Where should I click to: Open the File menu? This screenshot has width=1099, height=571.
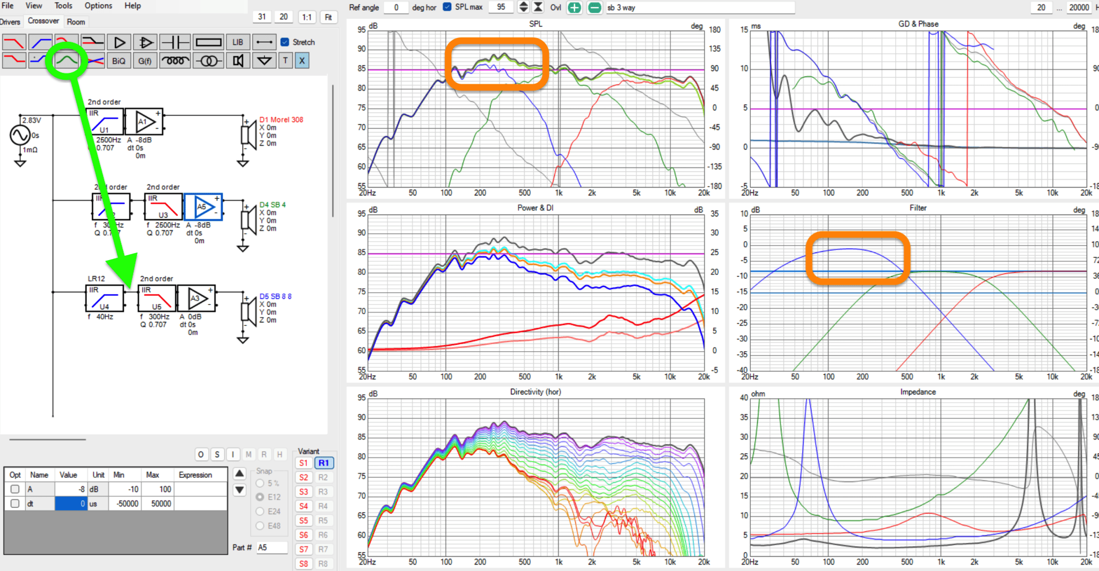[8, 5]
